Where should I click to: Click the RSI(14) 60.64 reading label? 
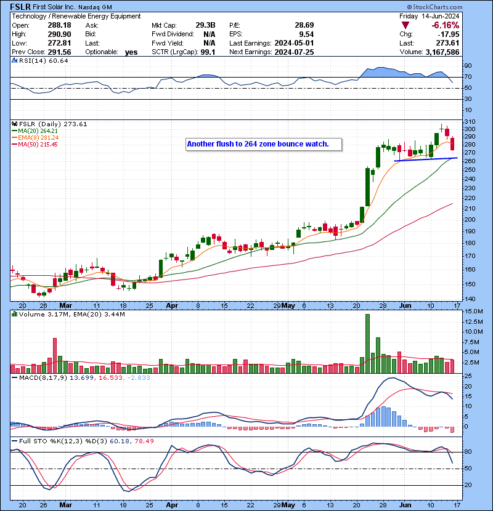(x=43, y=60)
